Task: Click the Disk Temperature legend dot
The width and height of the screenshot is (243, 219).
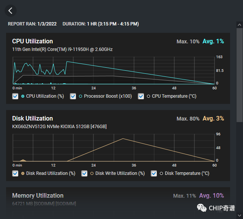Action: 161,173
